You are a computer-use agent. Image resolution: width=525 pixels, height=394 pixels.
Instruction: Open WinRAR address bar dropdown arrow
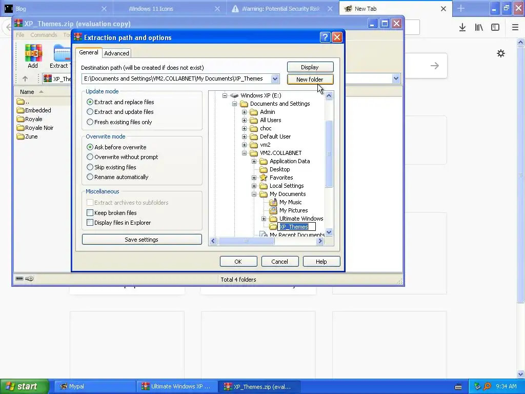click(x=396, y=78)
